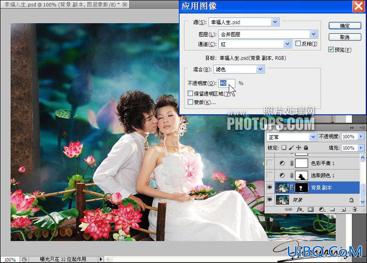Image resolution: width=367 pixels, height=263 pixels.
Task: Open Layers panel options menu icon
Action: [363, 128]
